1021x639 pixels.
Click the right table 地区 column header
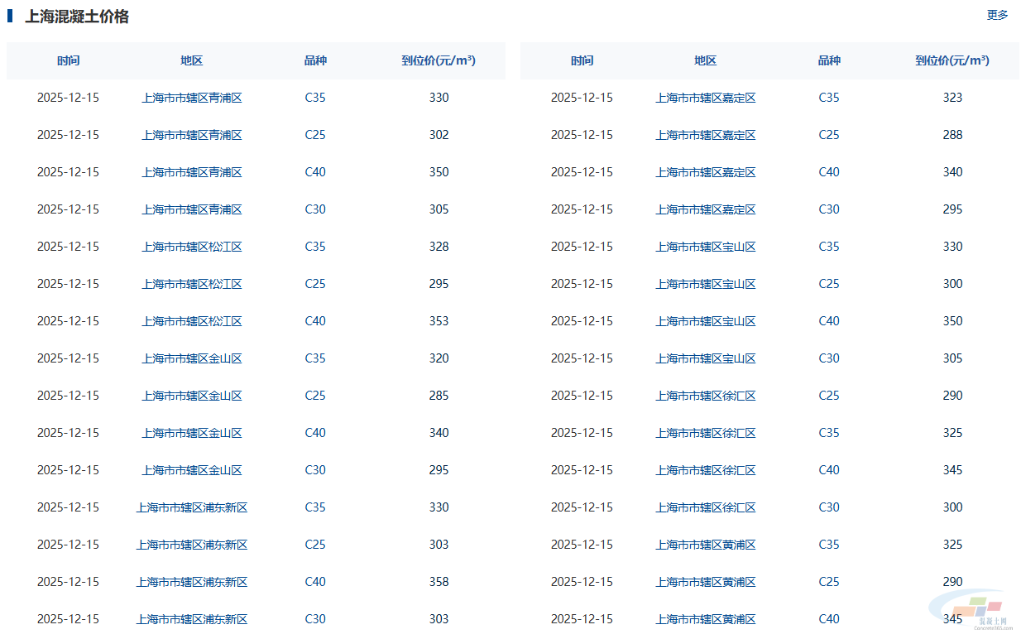(706, 60)
